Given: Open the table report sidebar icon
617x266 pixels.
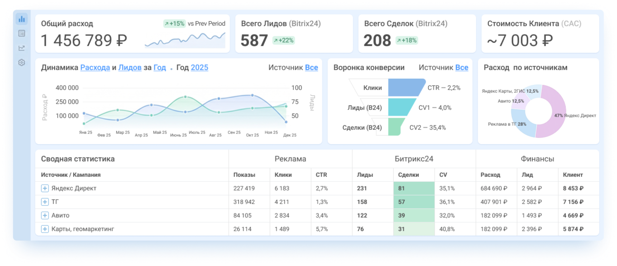Looking at the screenshot, I should 22,33.
